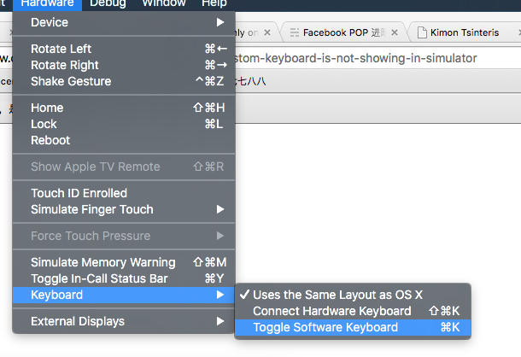Close the tab left of Facebook POP
The width and height of the screenshot is (521, 357).
(267, 33)
